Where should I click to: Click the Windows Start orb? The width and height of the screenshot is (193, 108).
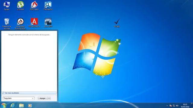[4, 105]
